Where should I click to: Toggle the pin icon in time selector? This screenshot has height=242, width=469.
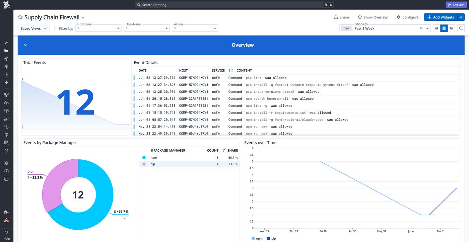click(421, 28)
